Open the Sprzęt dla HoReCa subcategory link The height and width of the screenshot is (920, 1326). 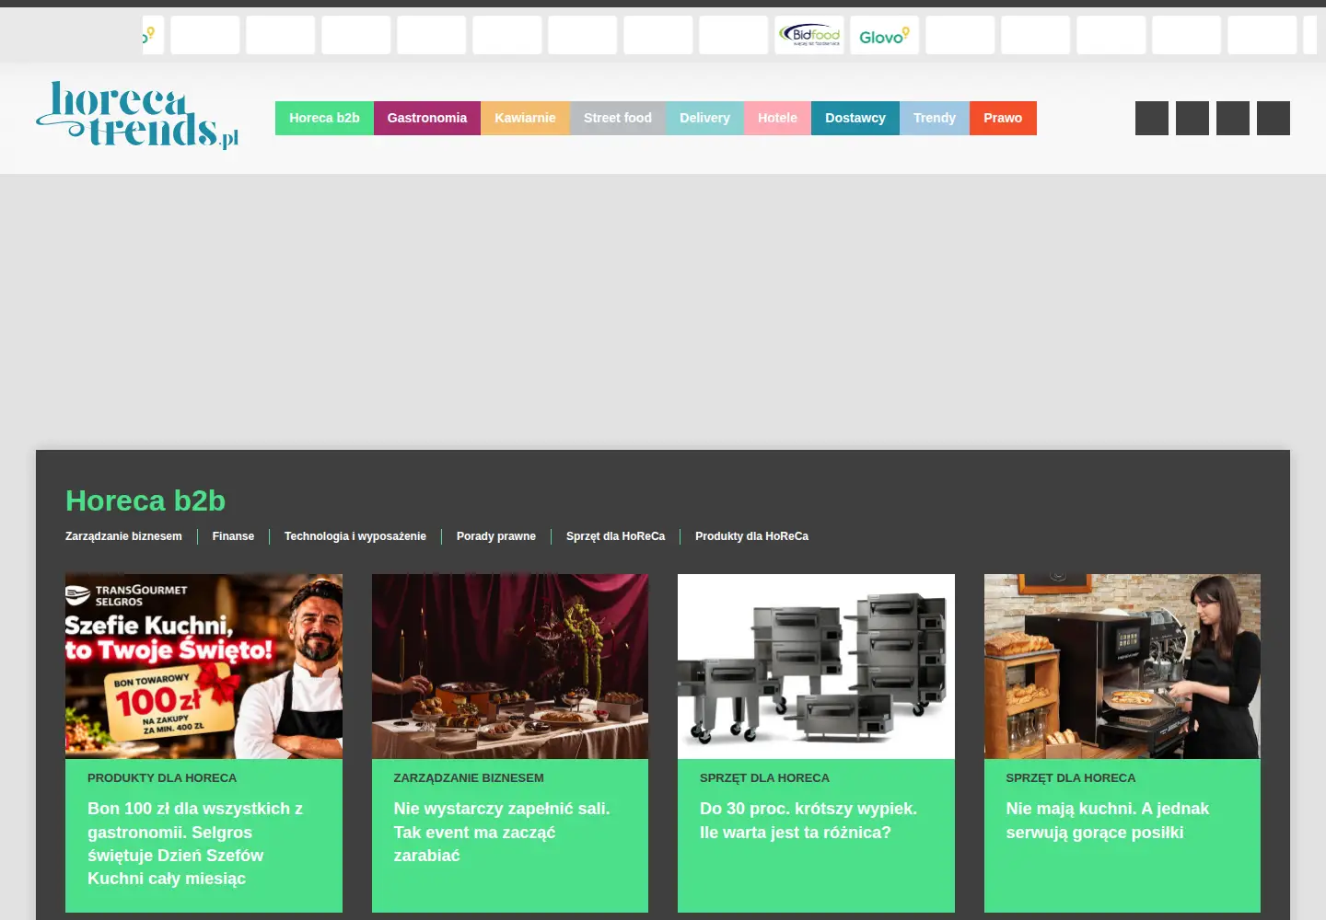[x=615, y=536]
